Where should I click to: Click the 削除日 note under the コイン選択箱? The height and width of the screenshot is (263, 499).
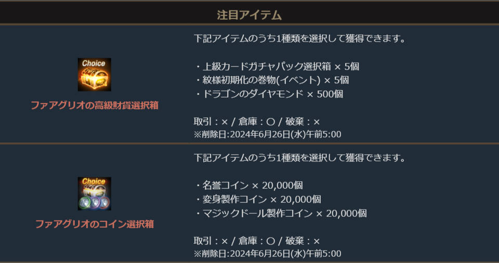[x=267, y=253]
